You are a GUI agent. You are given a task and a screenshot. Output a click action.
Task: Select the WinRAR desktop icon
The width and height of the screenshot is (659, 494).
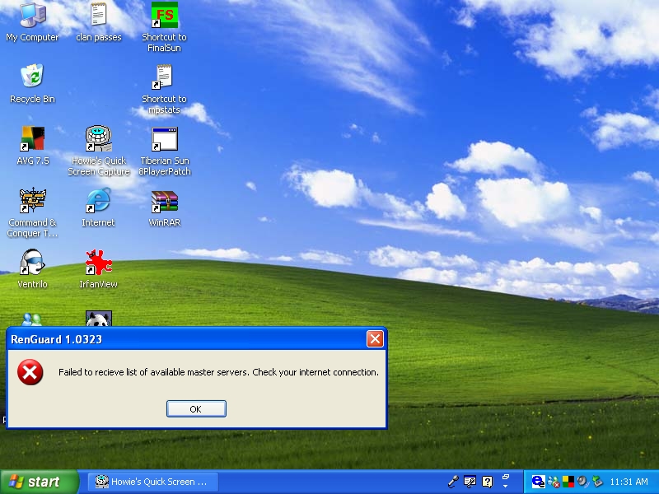tap(164, 202)
